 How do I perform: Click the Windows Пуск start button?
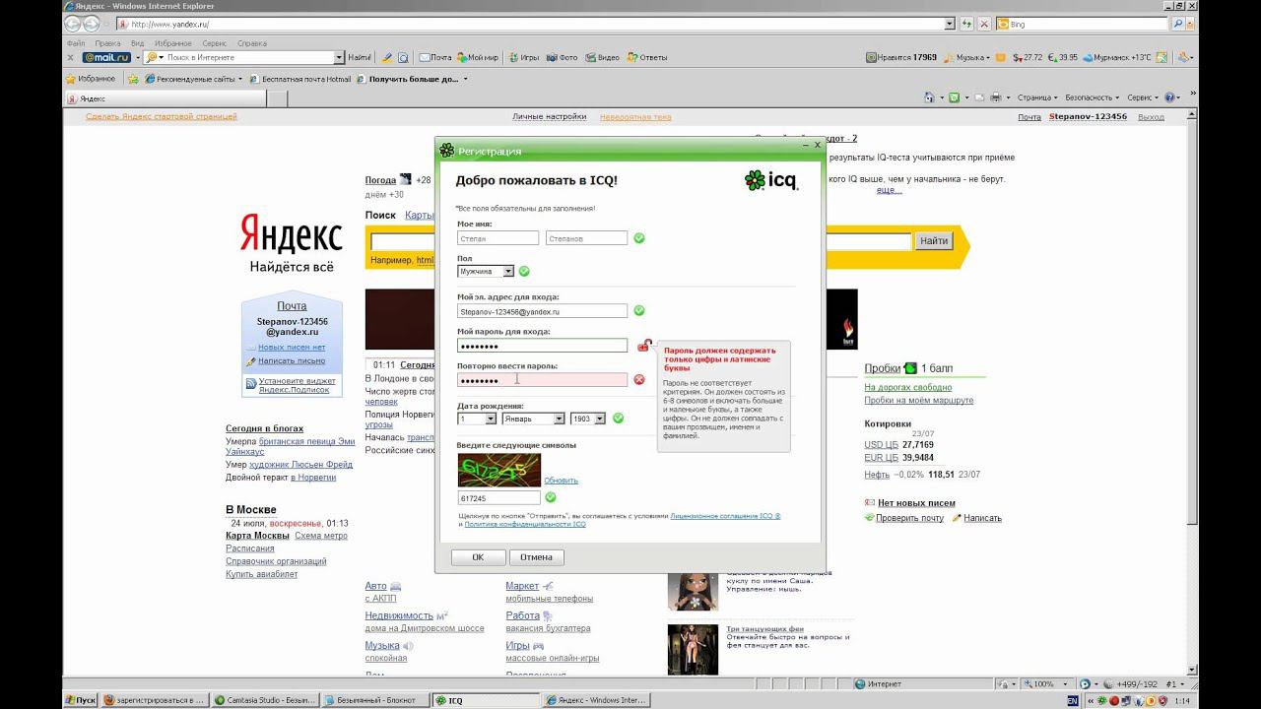pyautogui.click(x=82, y=700)
